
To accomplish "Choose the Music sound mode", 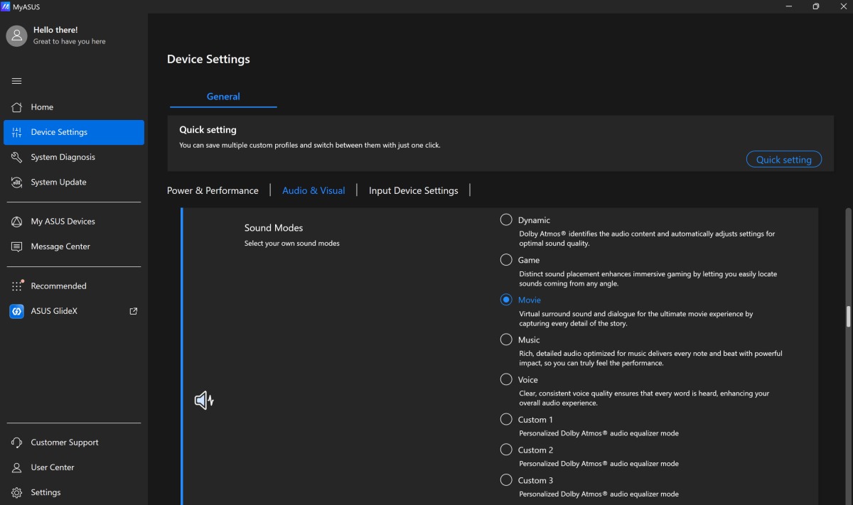I will [506, 340].
